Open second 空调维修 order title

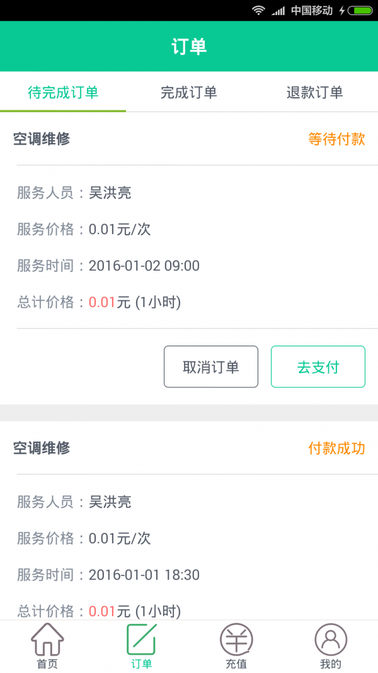point(42,448)
